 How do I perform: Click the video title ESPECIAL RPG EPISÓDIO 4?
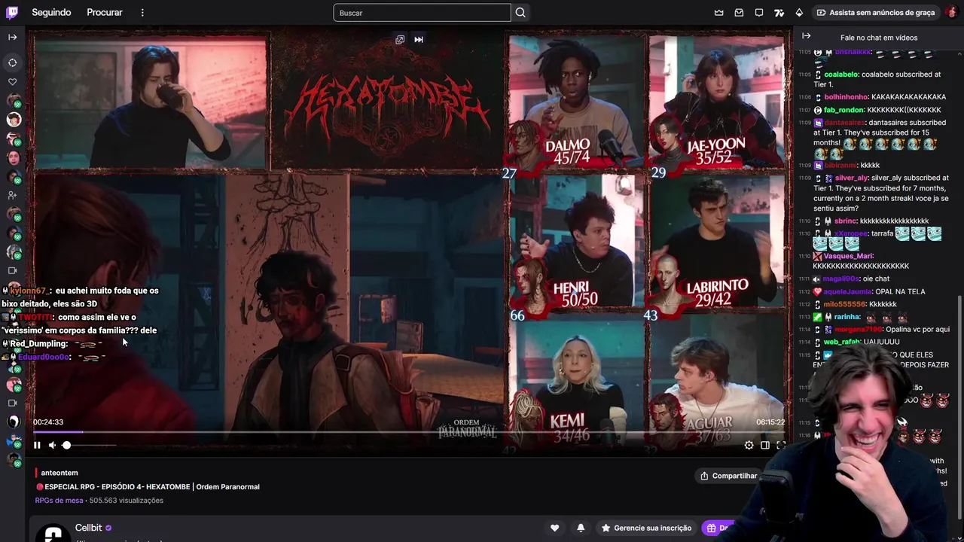[x=148, y=487]
